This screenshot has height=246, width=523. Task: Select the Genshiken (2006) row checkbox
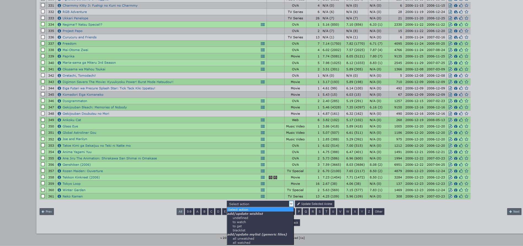click(x=43, y=164)
